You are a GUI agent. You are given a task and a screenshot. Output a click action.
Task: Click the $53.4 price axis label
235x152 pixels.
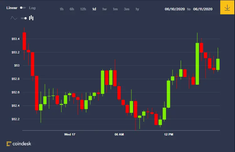tap(15, 39)
